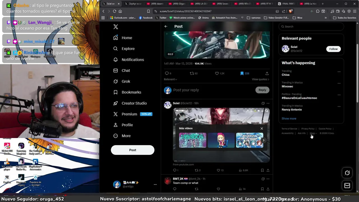
Task: Click the browser address bar URL
Action: coord(185,11)
